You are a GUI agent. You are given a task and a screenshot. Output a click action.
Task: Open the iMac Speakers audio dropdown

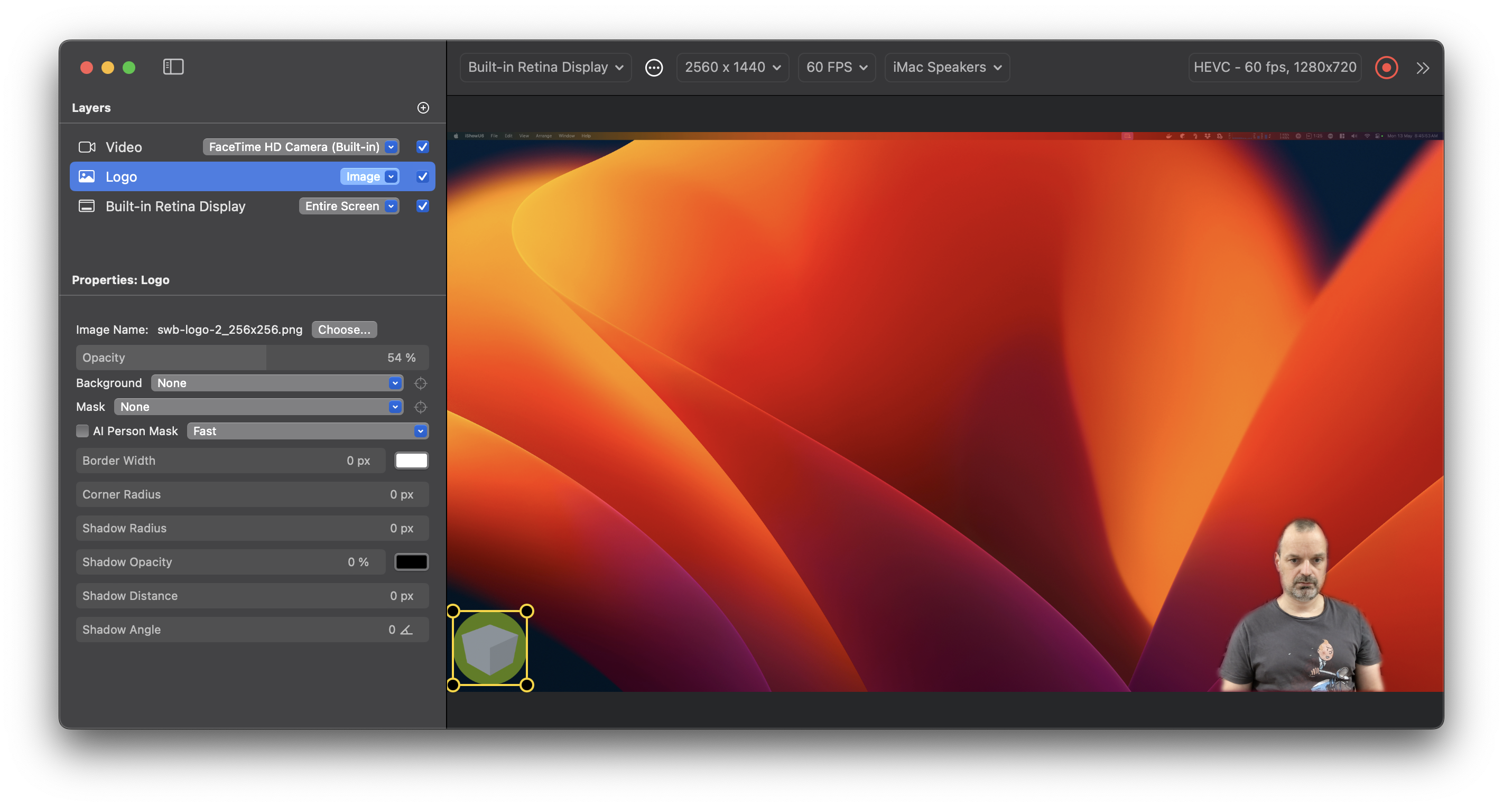tap(947, 68)
